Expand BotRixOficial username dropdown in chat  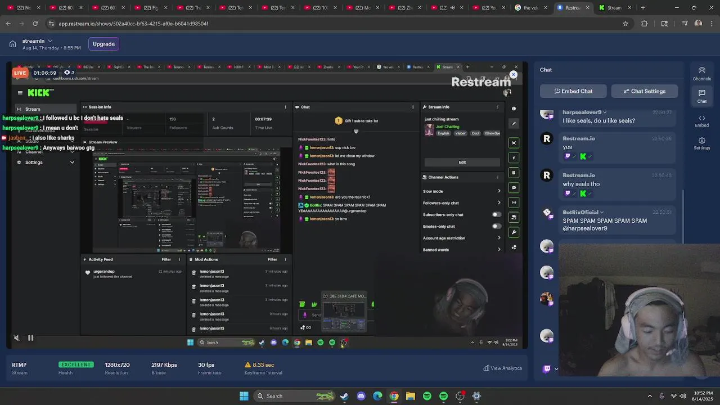(x=601, y=213)
